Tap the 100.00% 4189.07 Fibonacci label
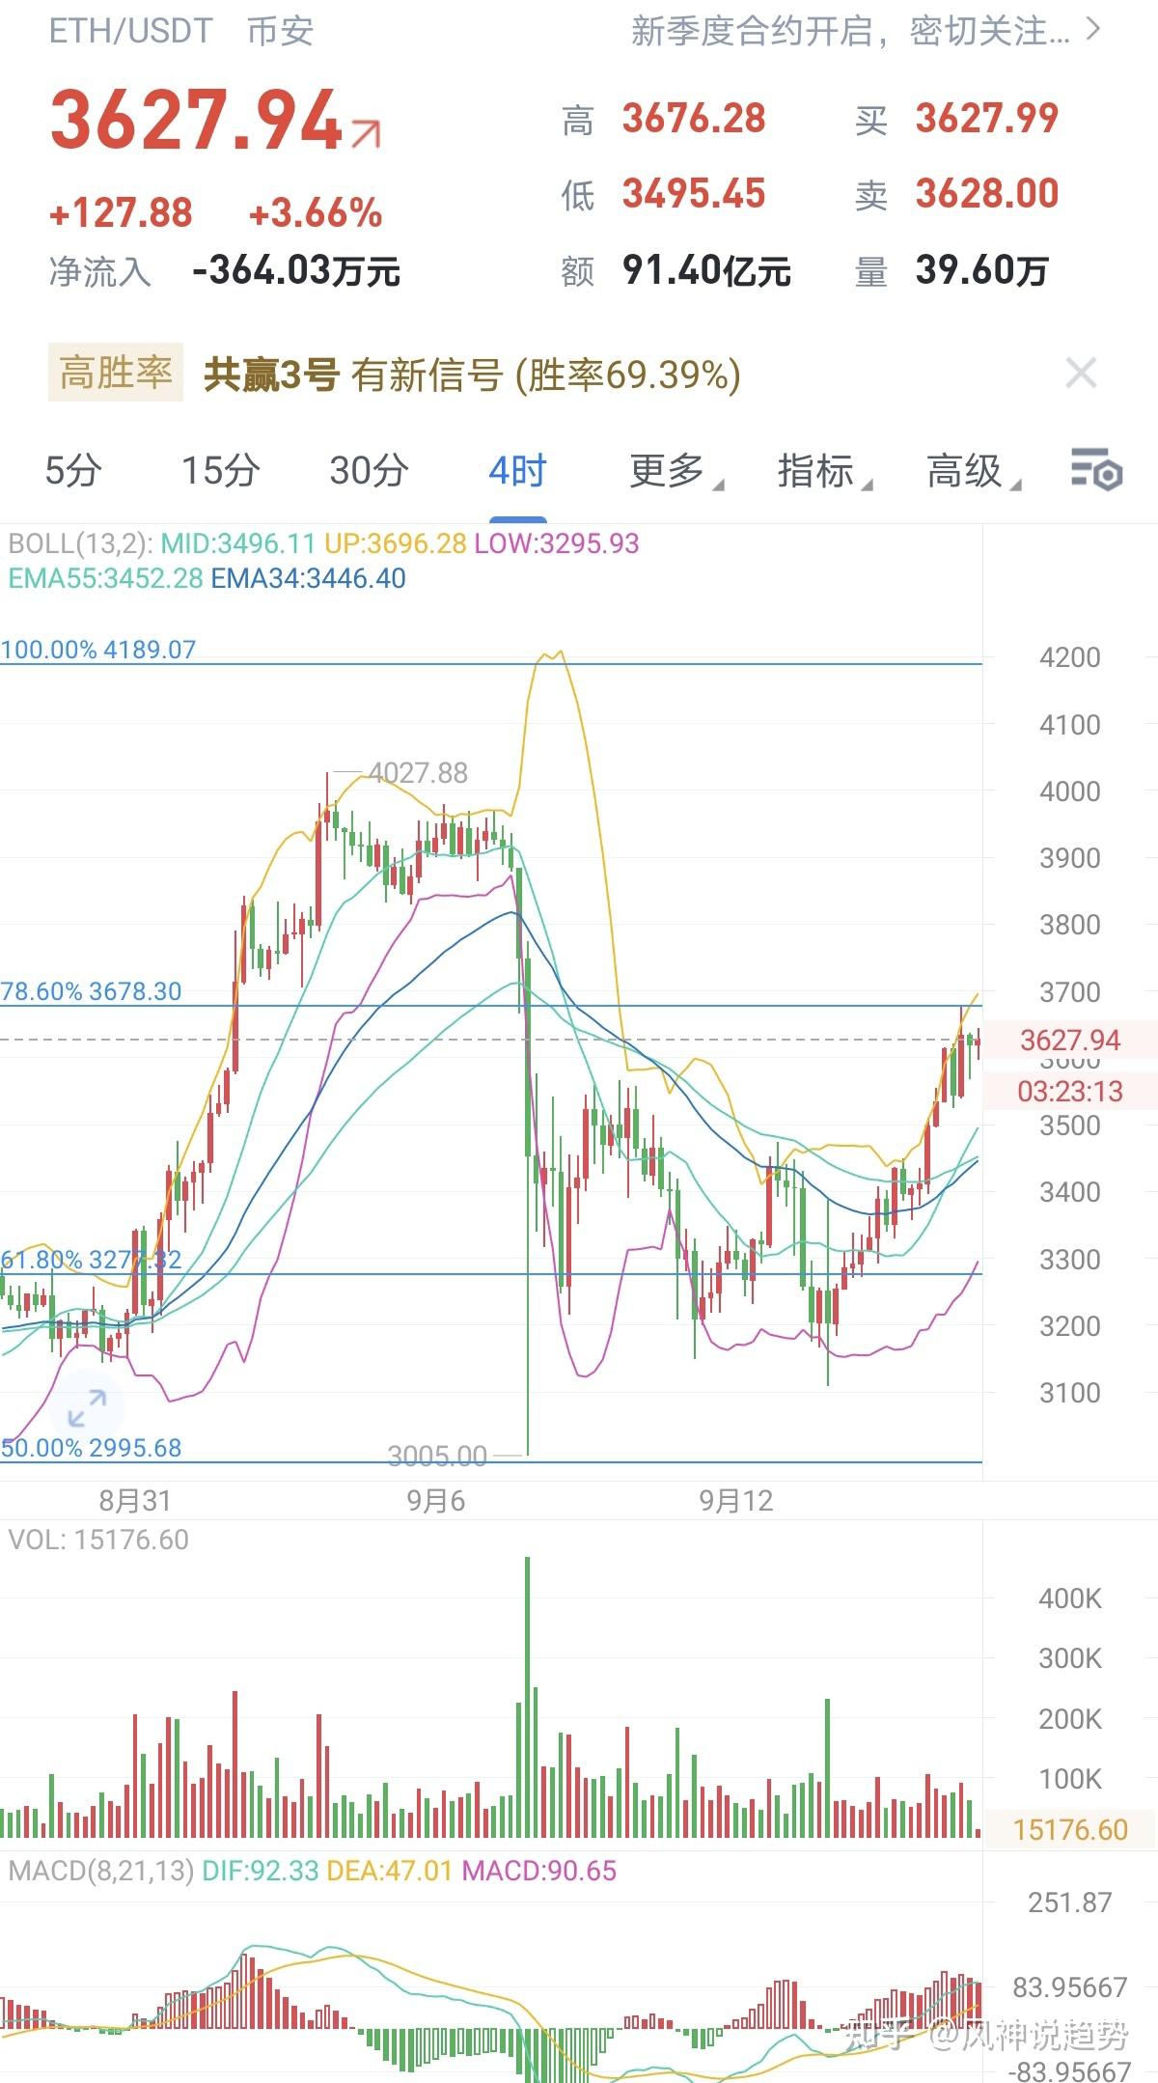The width and height of the screenshot is (1158, 2083). tap(98, 649)
